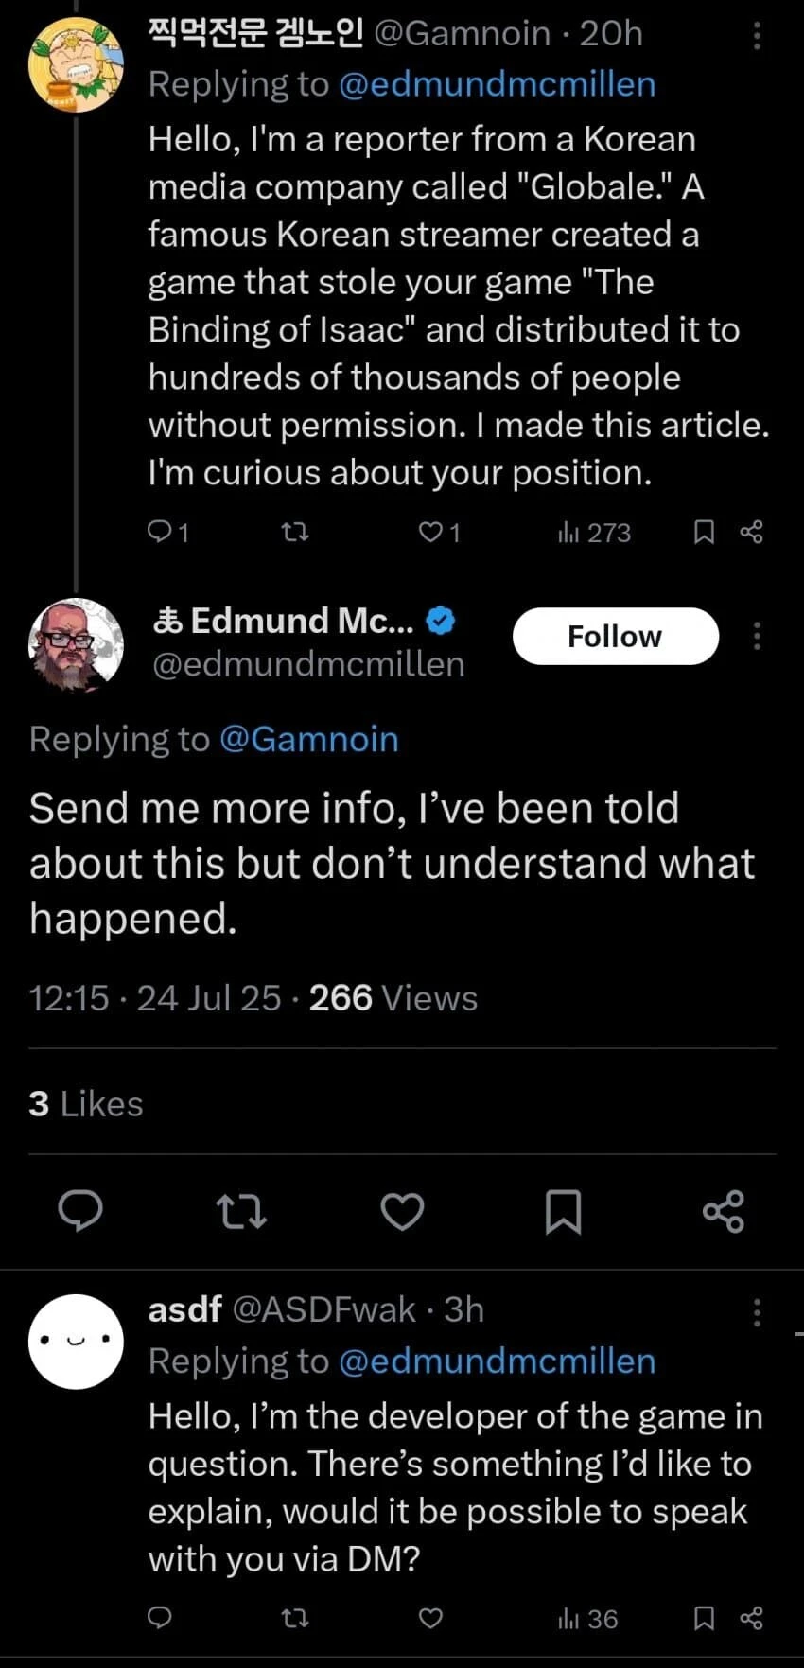
Task: View the 3 Likes list
Action: (x=86, y=1104)
